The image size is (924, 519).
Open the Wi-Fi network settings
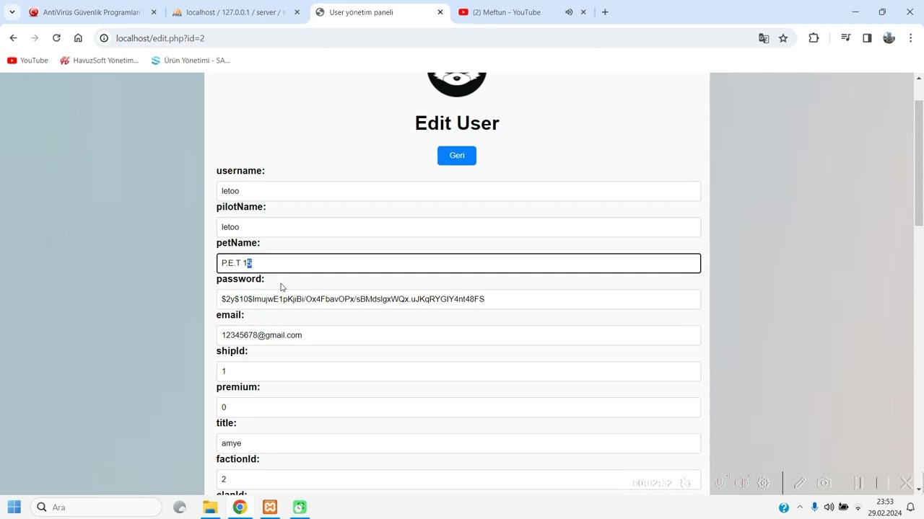pos(858,507)
